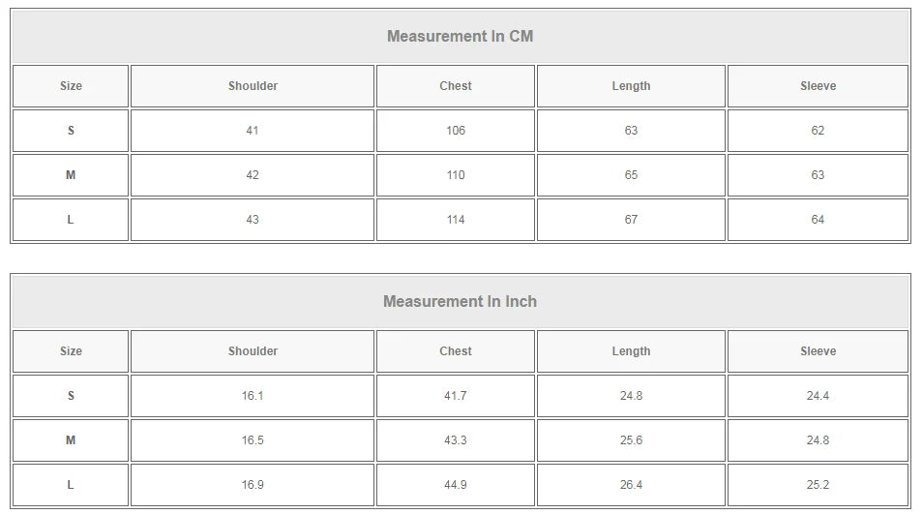This screenshot has width=923, height=514.
Task: Click the sleeve value 62 cell
Action: 818,131
